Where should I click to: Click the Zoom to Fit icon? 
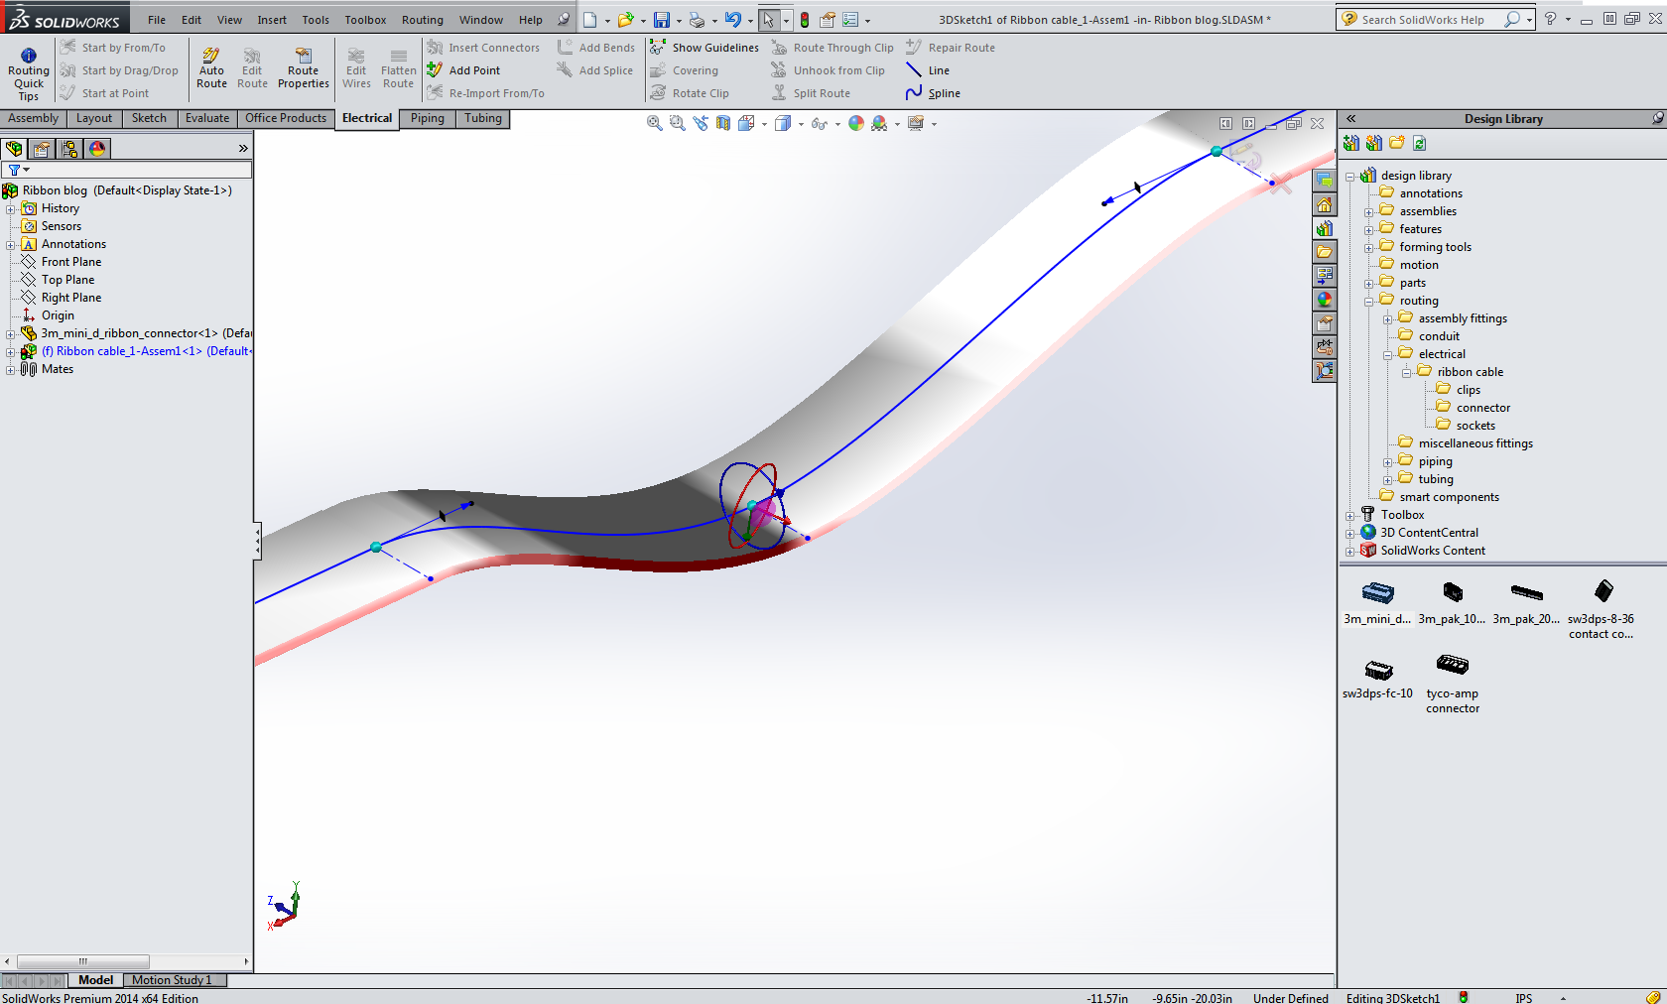tap(654, 123)
